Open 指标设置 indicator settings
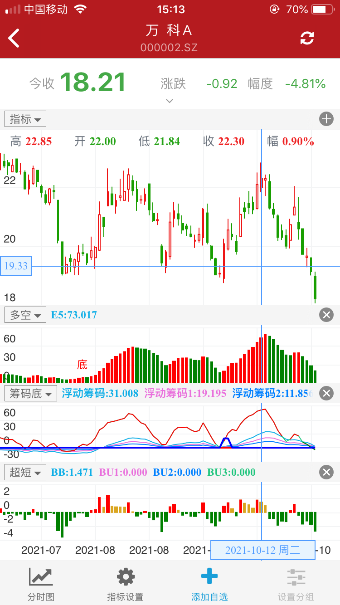Viewport: 340px width, 605px height. [125, 584]
